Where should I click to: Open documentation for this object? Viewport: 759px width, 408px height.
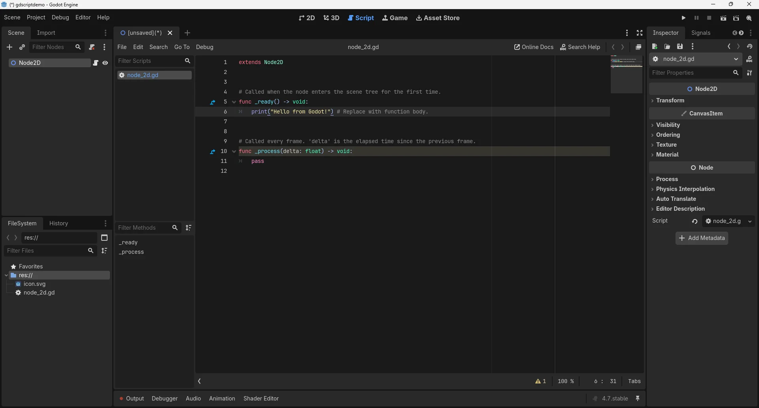point(750,59)
